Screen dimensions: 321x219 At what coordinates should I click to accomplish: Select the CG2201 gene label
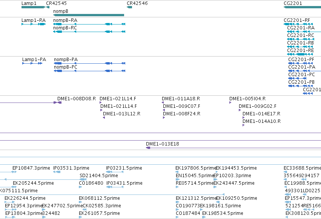click(293, 3)
